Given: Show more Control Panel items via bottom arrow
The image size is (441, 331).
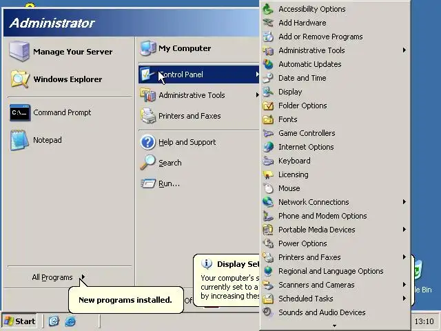Looking at the screenshot, I should 334,326.
